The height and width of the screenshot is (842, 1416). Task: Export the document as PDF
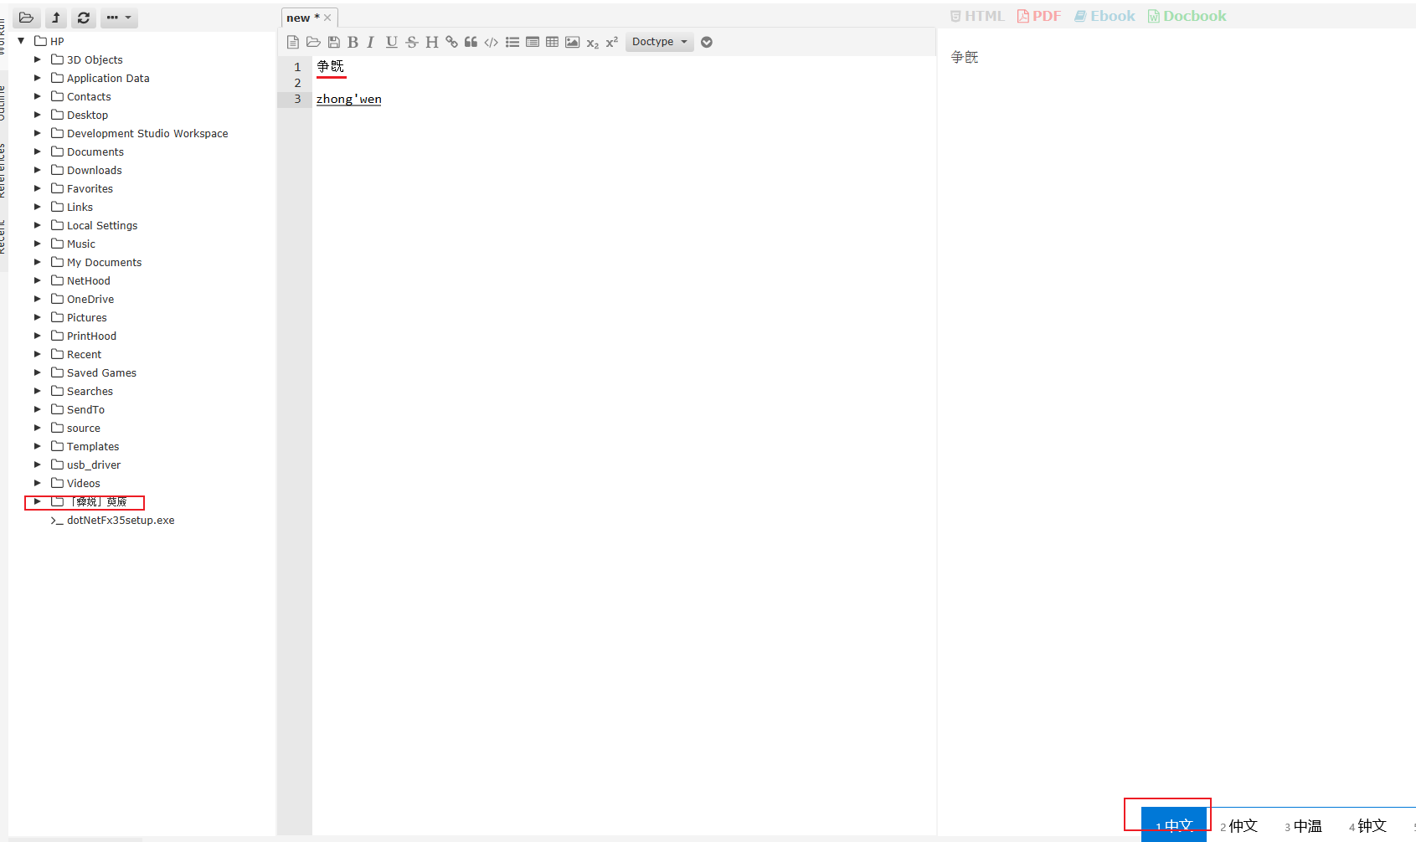[1038, 15]
